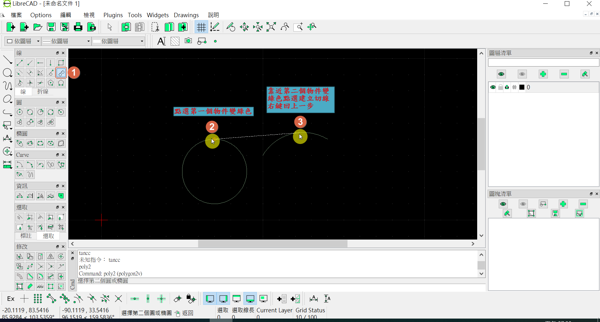Toggle snap intersection
This screenshot has height=322, width=600.
pos(118,299)
